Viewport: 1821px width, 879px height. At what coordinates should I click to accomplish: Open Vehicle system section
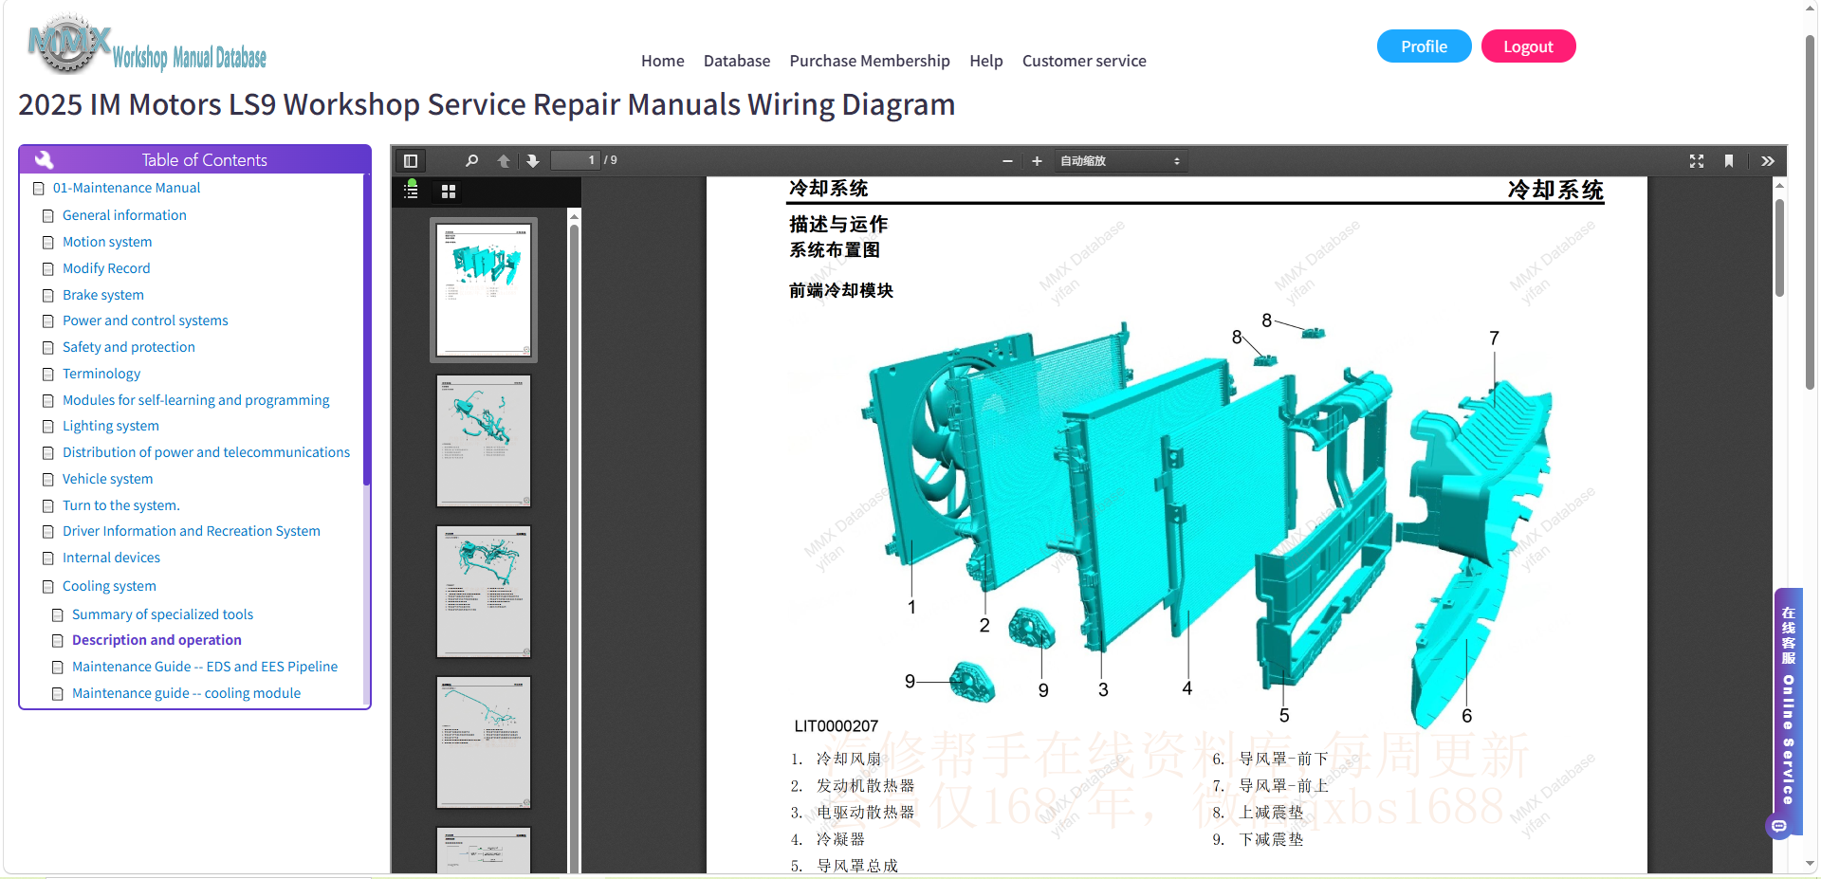tap(107, 479)
